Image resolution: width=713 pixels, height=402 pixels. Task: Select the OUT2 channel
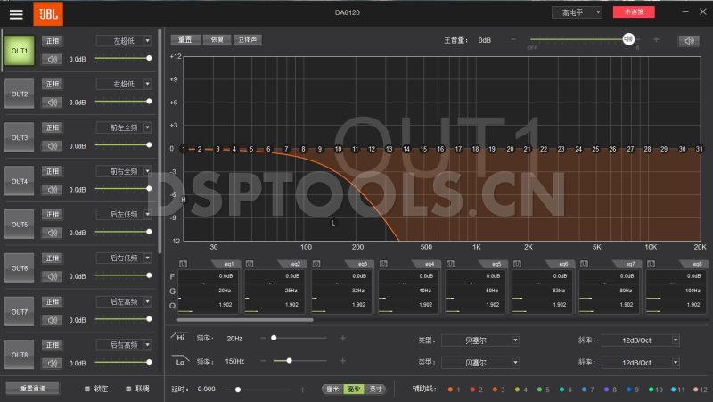(x=20, y=94)
